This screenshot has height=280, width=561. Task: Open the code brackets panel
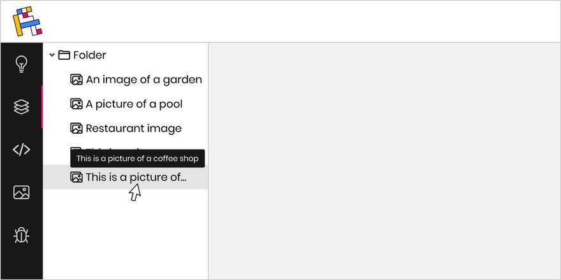pos(21,150)
